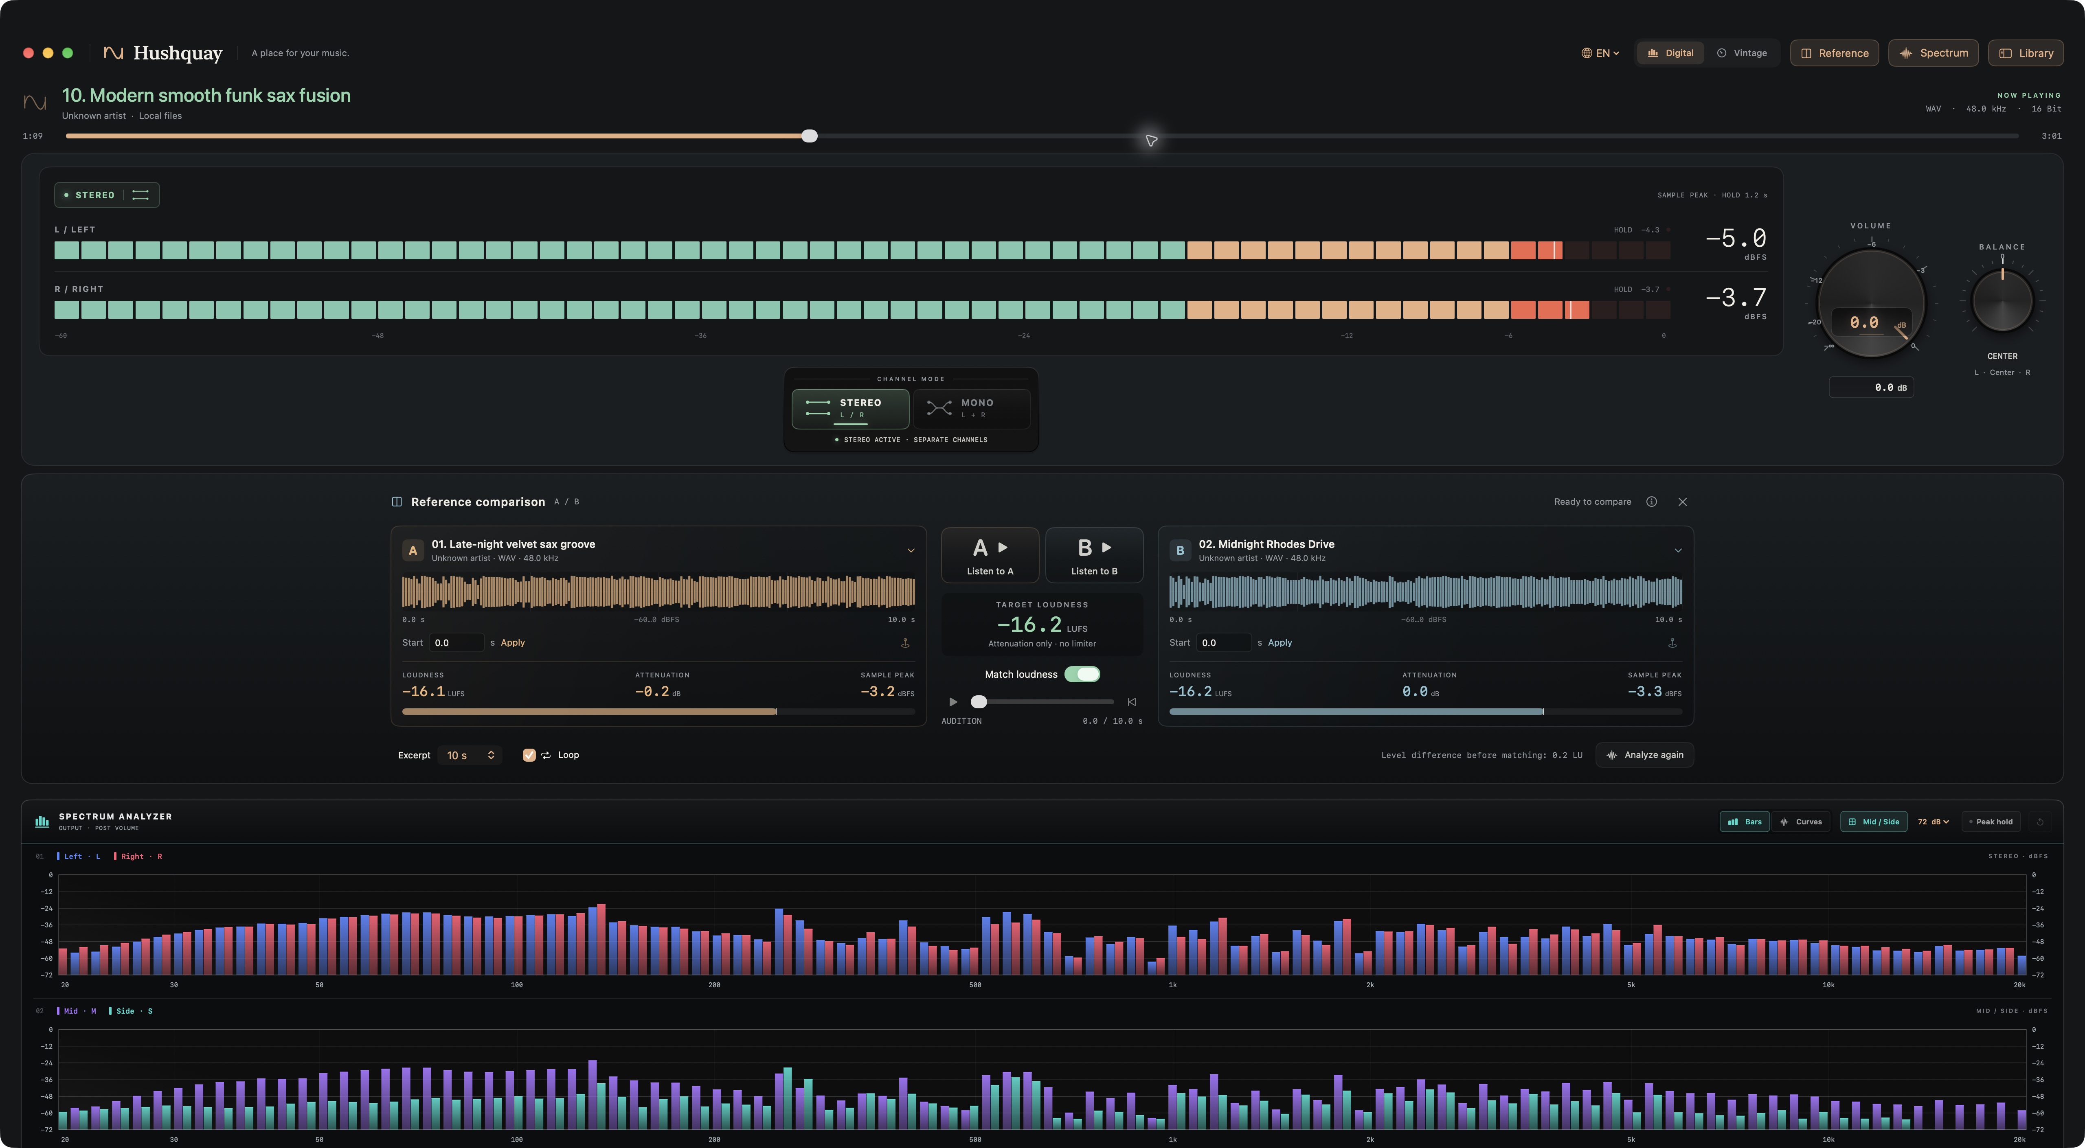Open the 72 dB range dropdown

(1933, 822)
